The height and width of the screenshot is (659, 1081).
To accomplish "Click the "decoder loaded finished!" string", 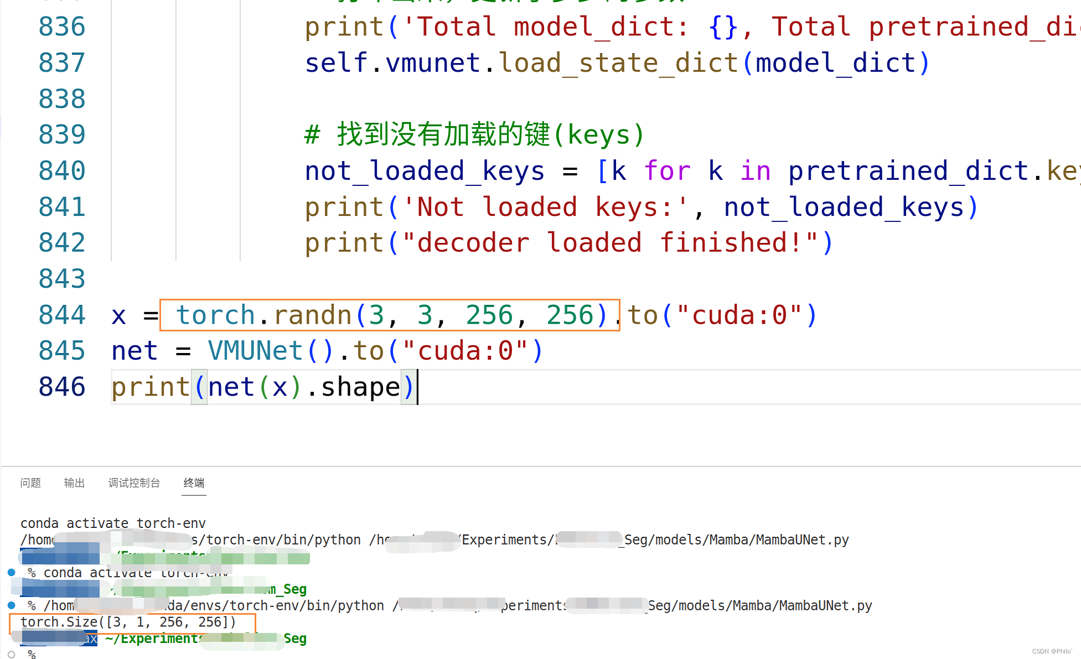I will coord(610,243).
